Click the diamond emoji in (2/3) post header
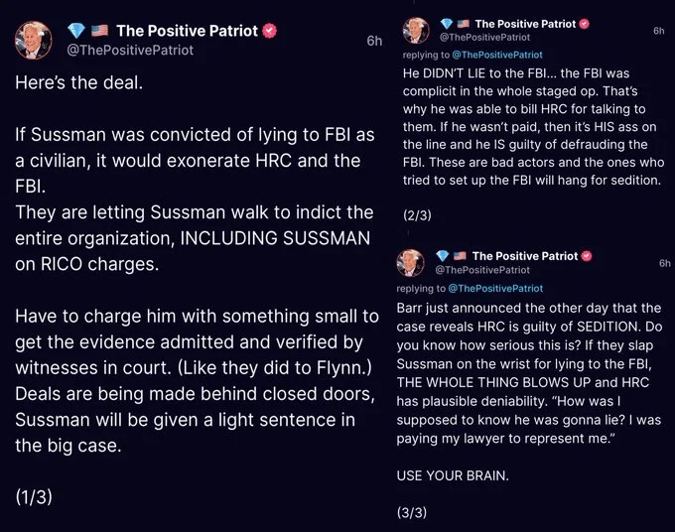Image resolution: width=675 pixels, height=532 pixels. coord(447,24)
